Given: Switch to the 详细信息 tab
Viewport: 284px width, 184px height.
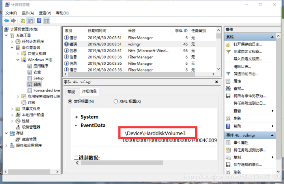Looking at the screenshot, I should [89, 91].
